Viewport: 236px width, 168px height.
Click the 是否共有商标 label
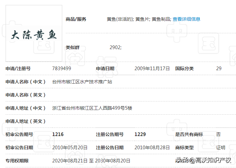click(189, 134)
